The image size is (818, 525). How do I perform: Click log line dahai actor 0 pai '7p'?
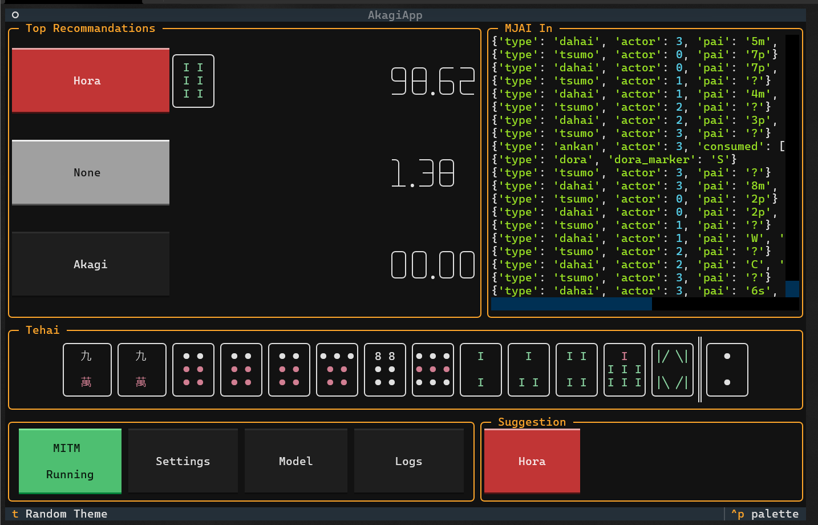pos(635,67)
